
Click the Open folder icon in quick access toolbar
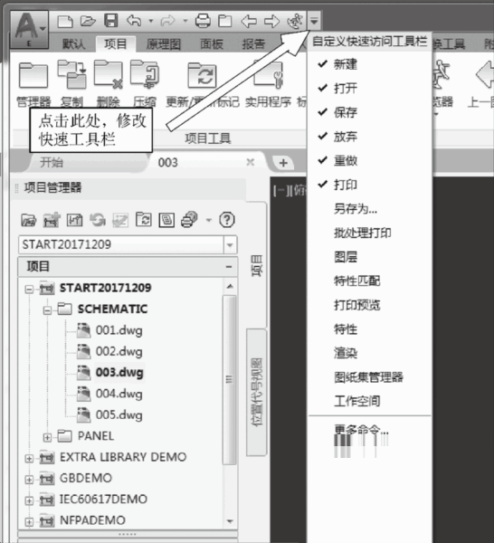(x=88, y=21)
